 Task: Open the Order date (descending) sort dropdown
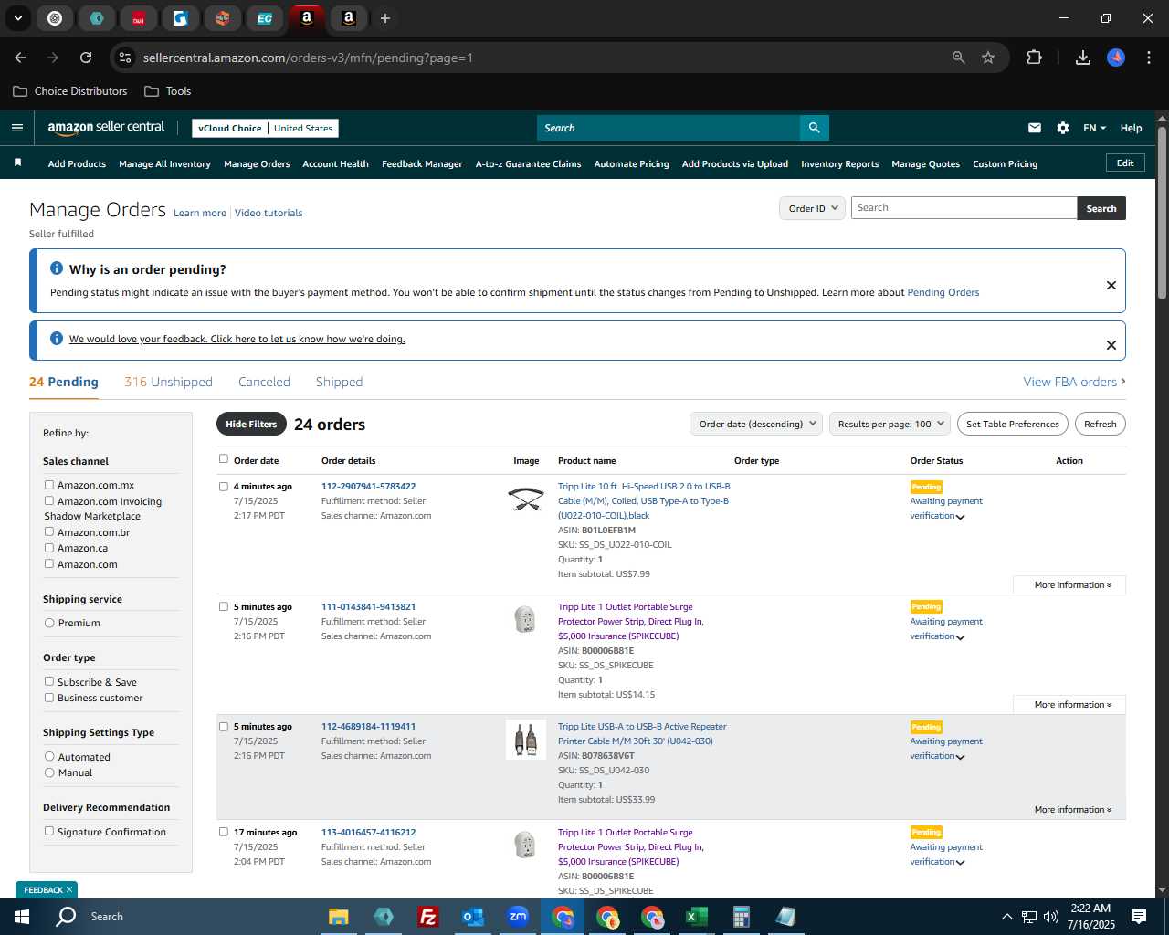755,424
